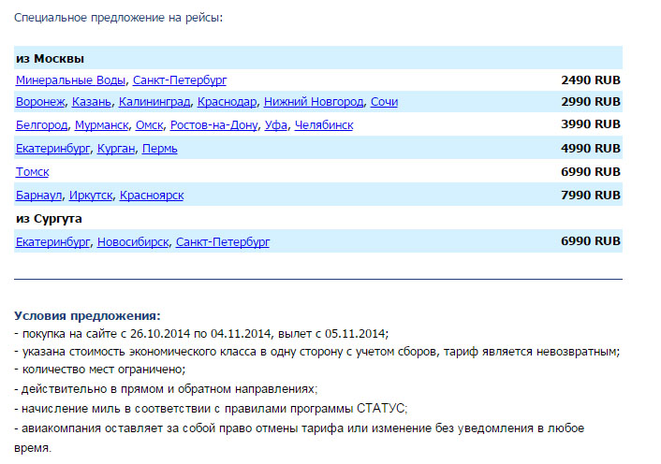Select the Красноярск link
Viewport: 661px width, 464px height.
pos(152,196)
